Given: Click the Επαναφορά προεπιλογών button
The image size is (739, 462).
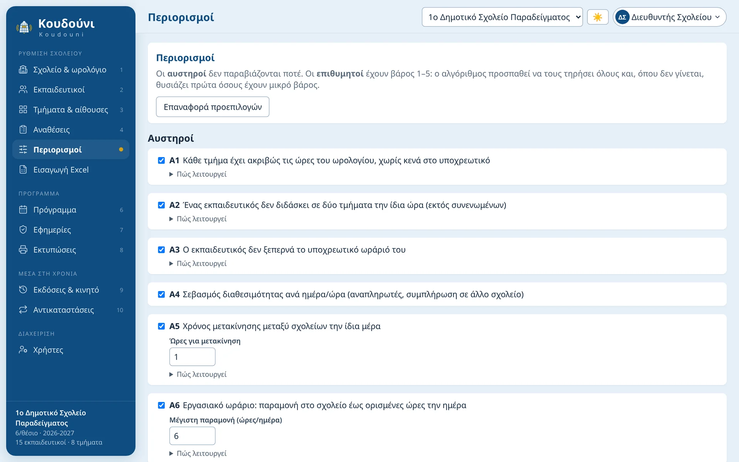Looking at the screenshot, I should [212, 107].
